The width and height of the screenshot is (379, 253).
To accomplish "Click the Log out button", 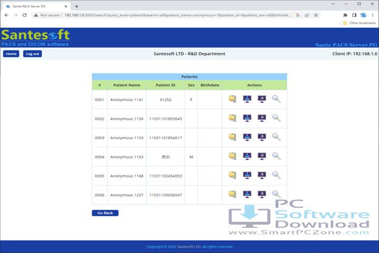I will point(33,54).
